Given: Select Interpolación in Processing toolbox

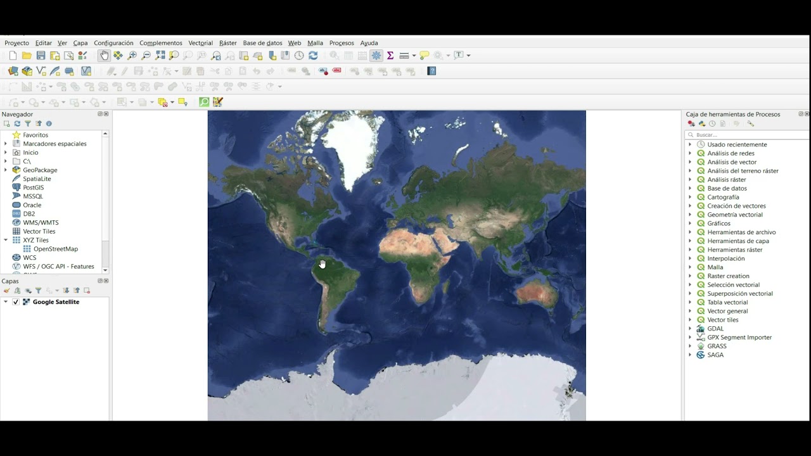Looking at the screenshot, I should point(726,258).
